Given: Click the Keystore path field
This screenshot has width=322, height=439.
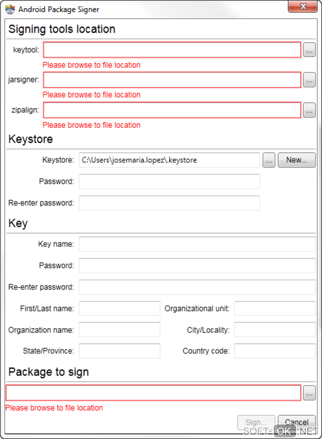Looking at the screenshot, I should pos(169,160).
